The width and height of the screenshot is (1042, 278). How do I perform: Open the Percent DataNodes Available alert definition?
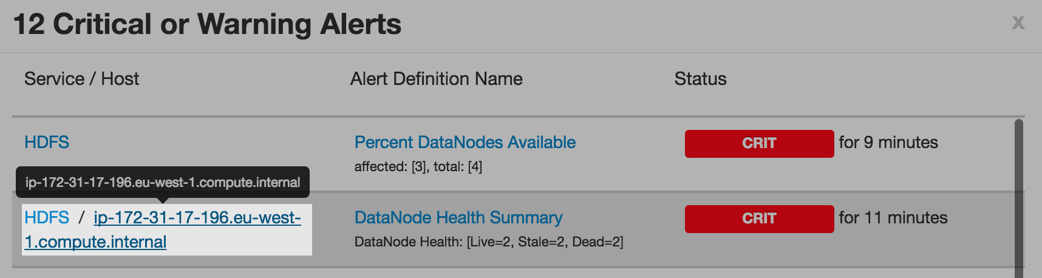pyautogui.click(x=465, y=143)
